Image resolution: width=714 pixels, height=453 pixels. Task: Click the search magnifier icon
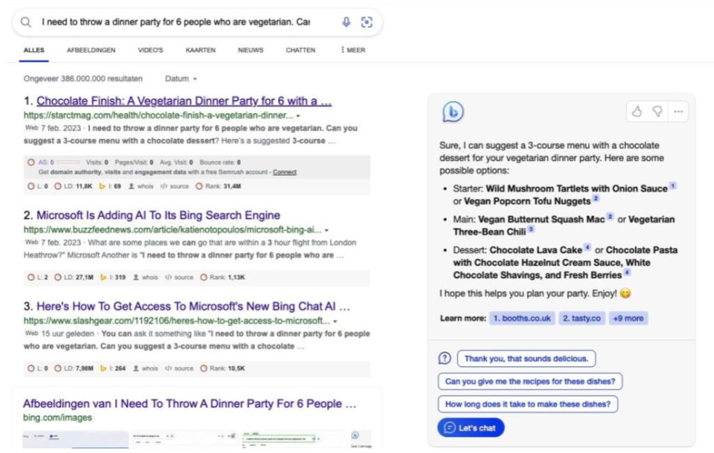(x=26, y=22)
